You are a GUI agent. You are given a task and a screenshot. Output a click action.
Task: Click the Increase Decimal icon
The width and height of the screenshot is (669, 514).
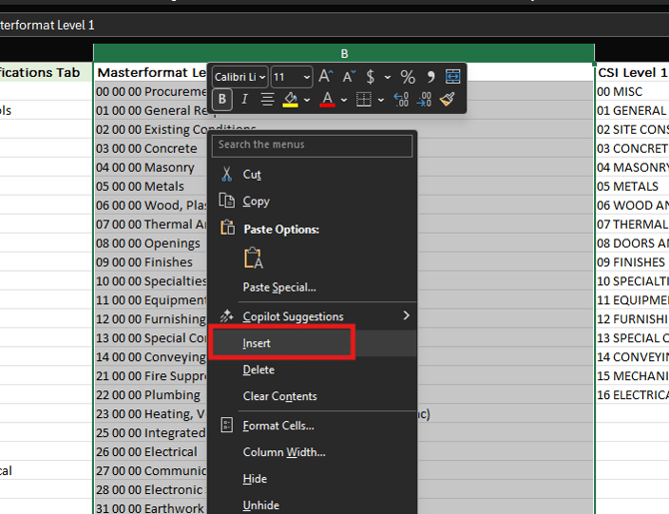[400, 100]
